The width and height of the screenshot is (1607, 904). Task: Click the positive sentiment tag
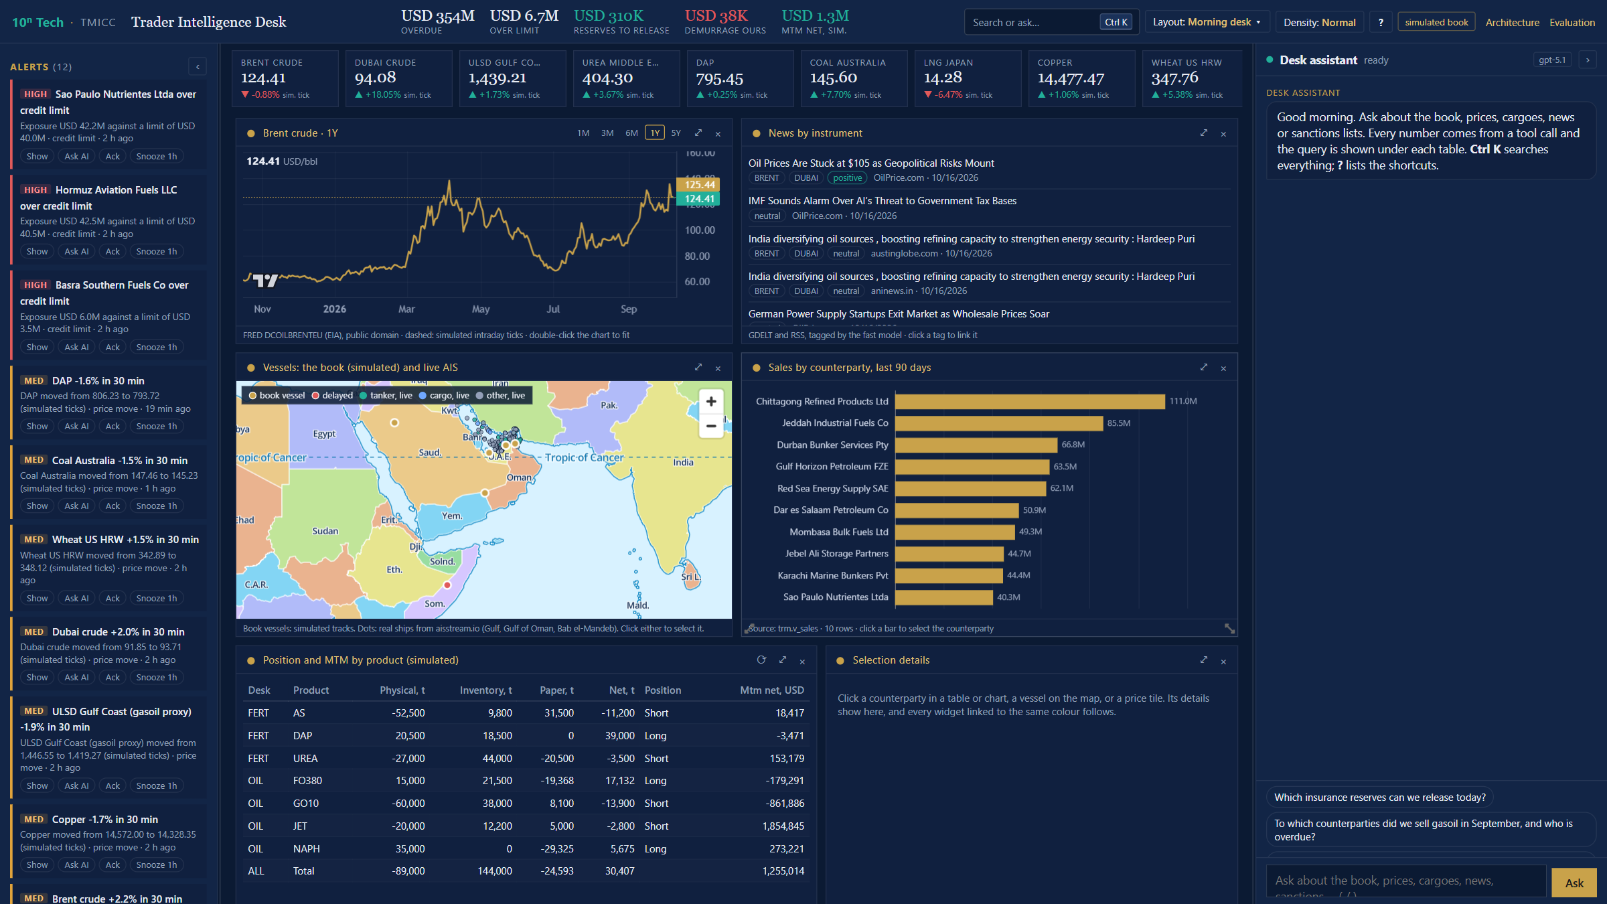click(847, 177)
